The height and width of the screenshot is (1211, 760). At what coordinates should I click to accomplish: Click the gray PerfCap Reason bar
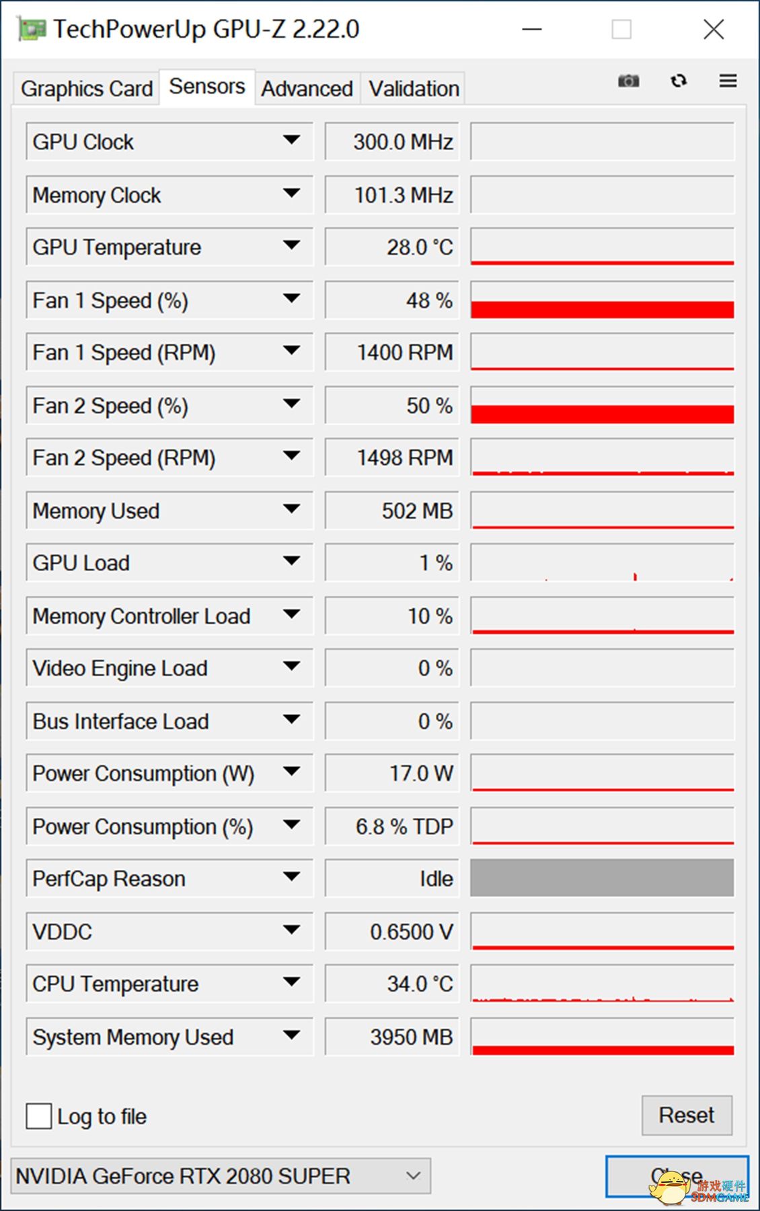click(602, 877)
